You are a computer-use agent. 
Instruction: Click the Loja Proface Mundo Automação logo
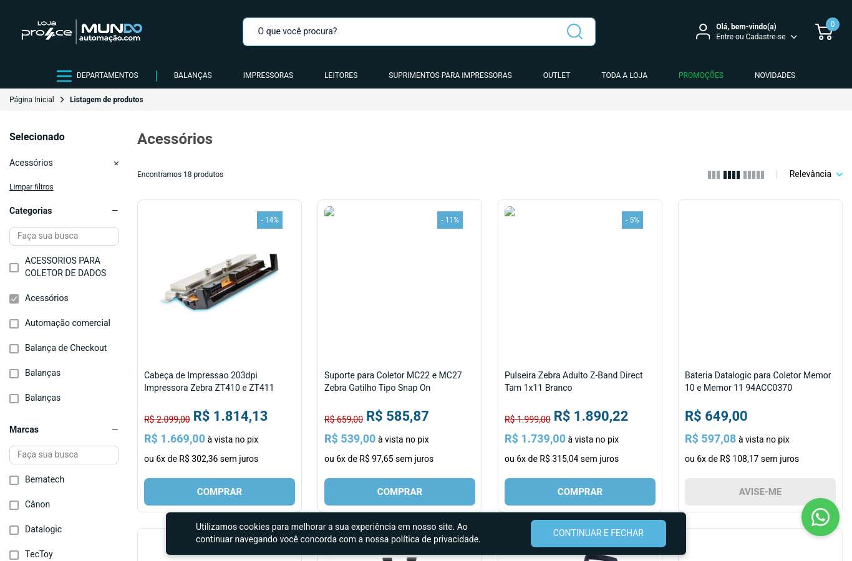click(x=82, y=32)
